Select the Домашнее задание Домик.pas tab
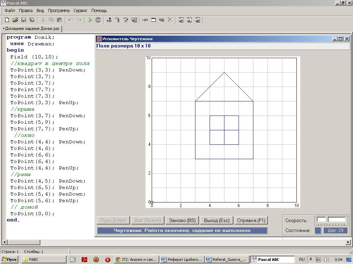The width and height of the screenshot is (353, 264). click(31, 29)
